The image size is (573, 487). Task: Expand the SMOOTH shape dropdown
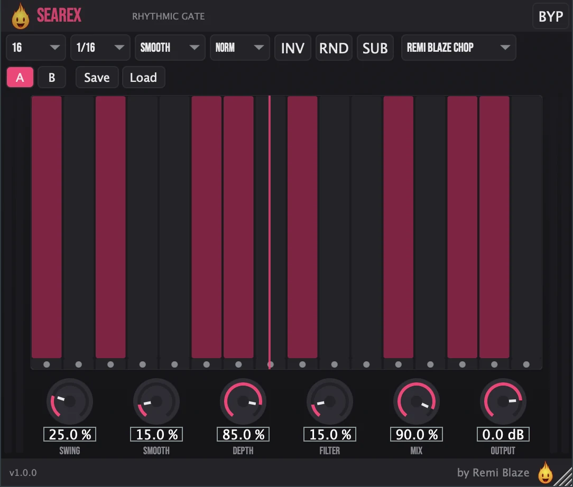pyautogui.click(x=170, y=48)
